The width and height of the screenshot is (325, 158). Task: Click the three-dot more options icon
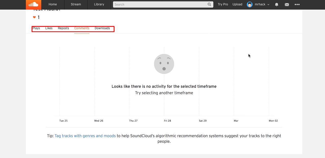[297, 4]
